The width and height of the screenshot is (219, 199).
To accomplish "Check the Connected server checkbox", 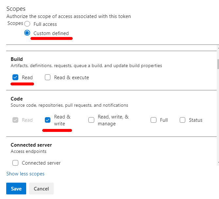I will click(15, 163).
